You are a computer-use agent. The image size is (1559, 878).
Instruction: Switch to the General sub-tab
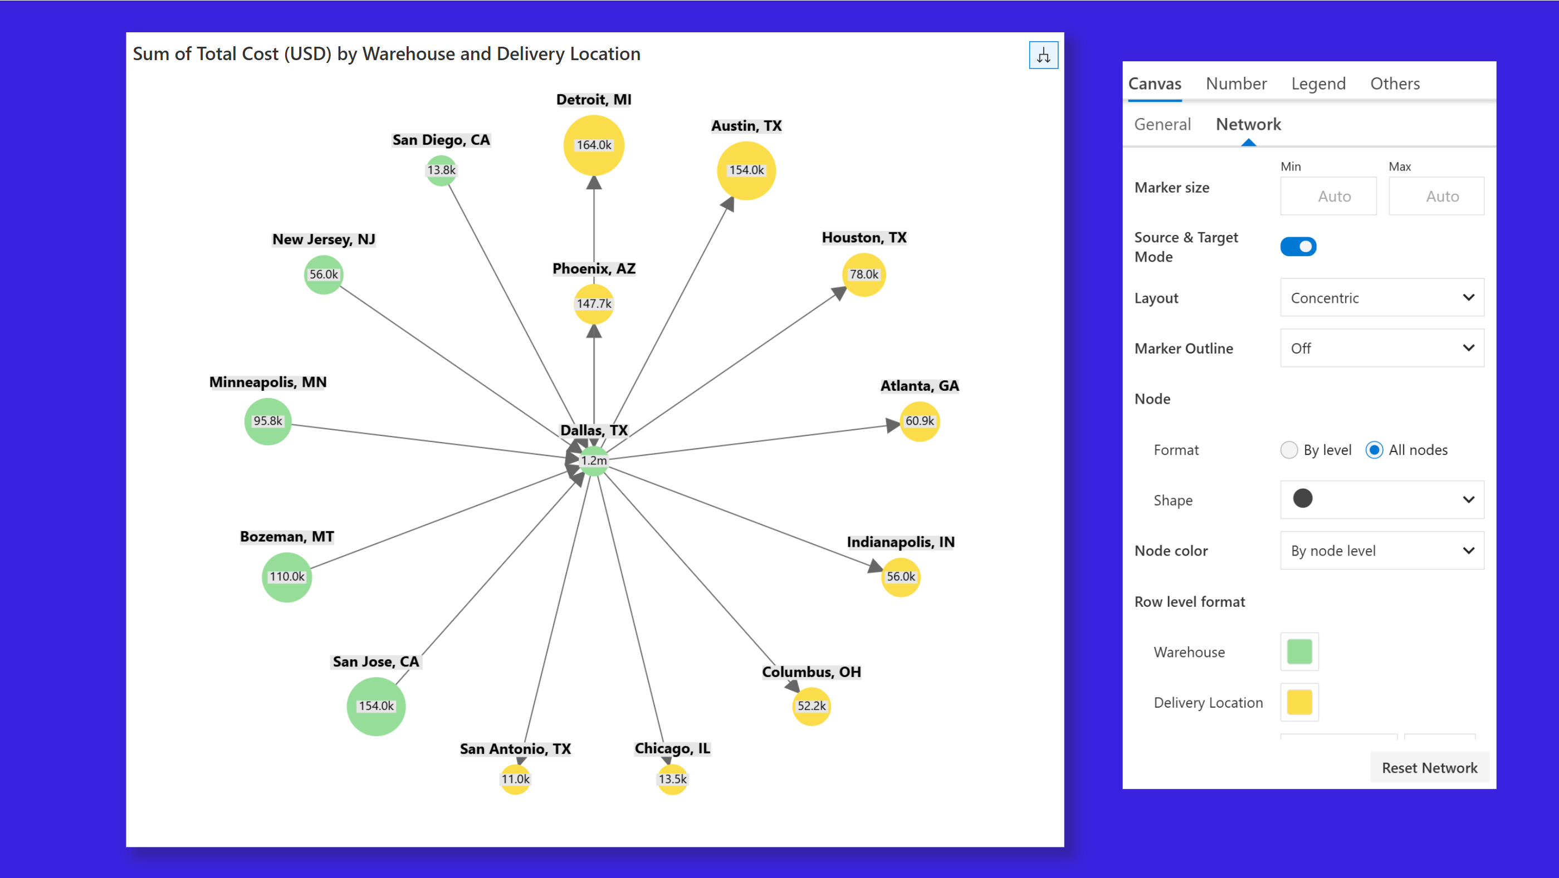coord(1162,125)
